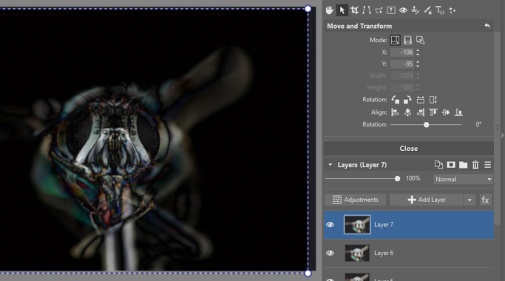This screenshot has height=281, width=505.
Task: Decrease the Y value with the down arrow
Action: (418, 66)
